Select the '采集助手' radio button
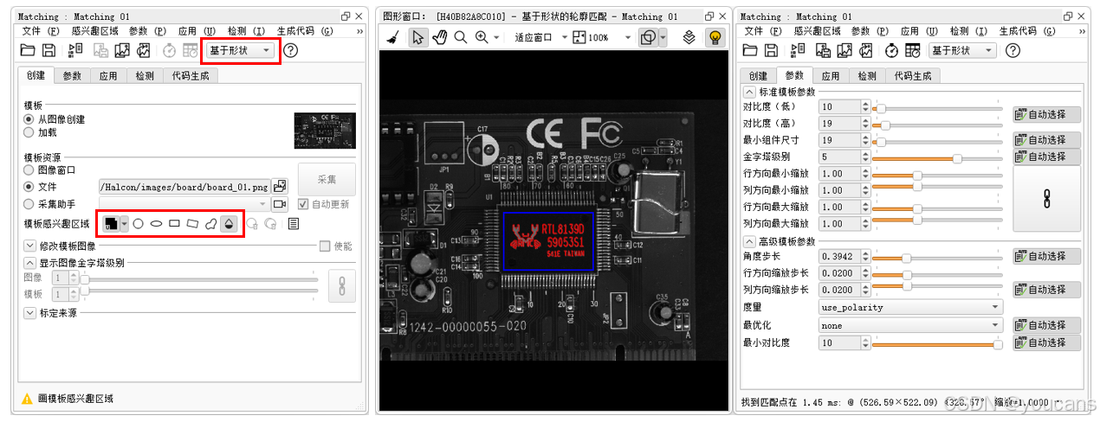 pos(29,204)
